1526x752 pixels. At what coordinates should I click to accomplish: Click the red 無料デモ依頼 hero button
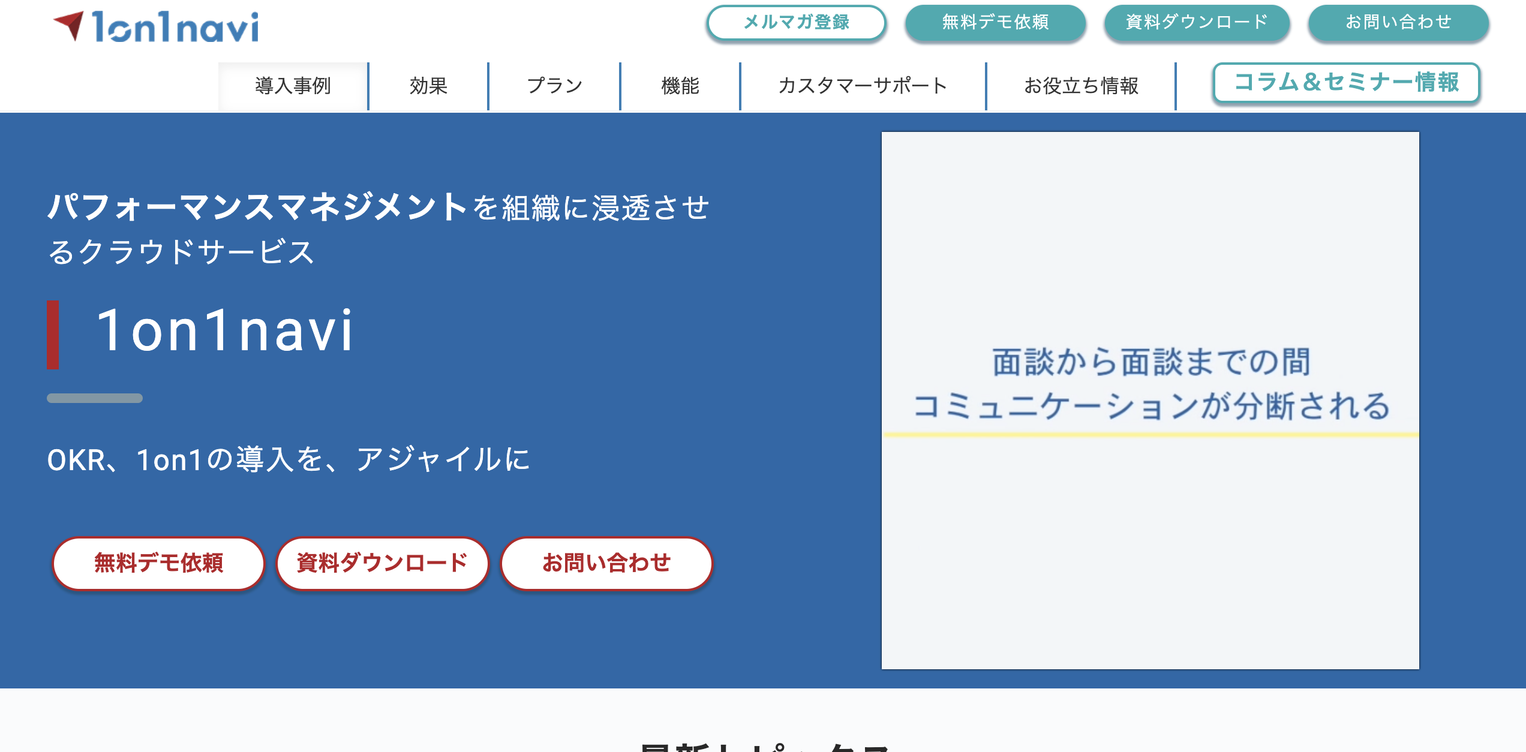pos(158,563)
